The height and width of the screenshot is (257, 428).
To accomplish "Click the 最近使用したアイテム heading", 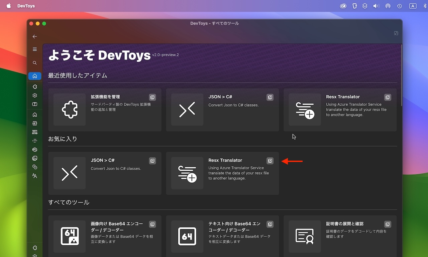I will coord(78,75).
